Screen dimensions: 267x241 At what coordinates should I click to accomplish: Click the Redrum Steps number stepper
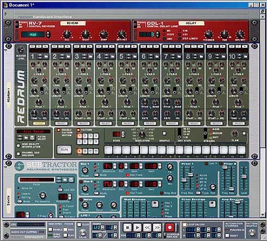[123, 134]
